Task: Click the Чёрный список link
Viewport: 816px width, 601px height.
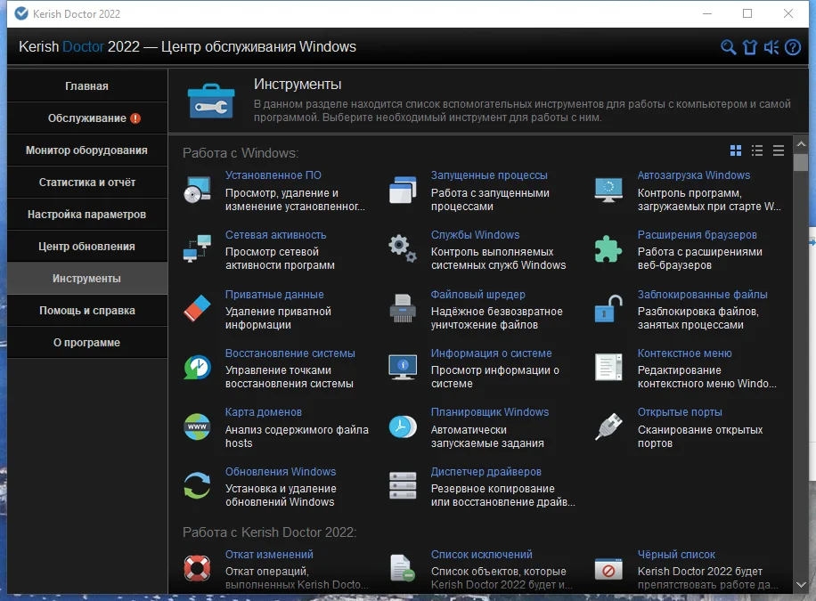Action: [x=676, y=554]
